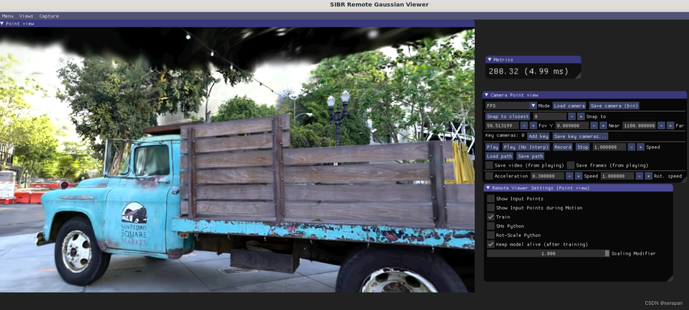
Task: Click the playback Speed value field
Action: click(x=609, y=147)
